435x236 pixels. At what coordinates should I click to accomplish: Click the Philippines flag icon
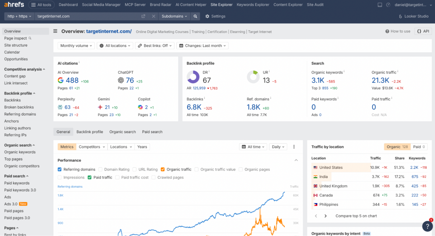[x=315, y=204]
